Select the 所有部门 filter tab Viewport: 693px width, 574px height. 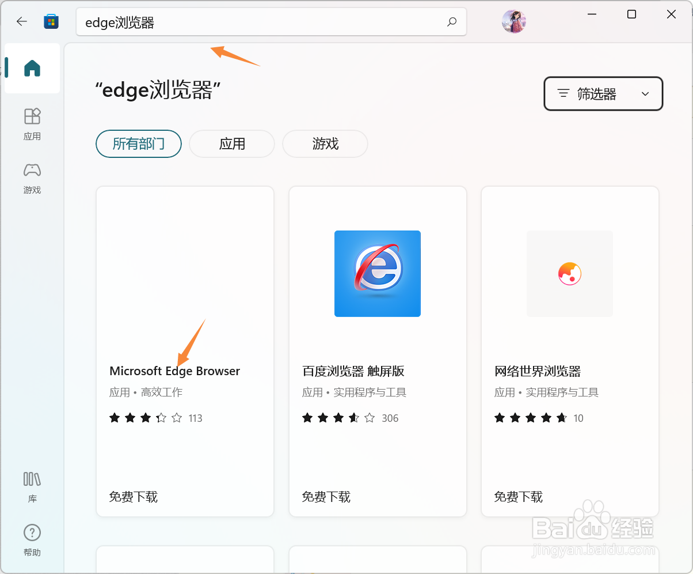[x=139, y=143]
